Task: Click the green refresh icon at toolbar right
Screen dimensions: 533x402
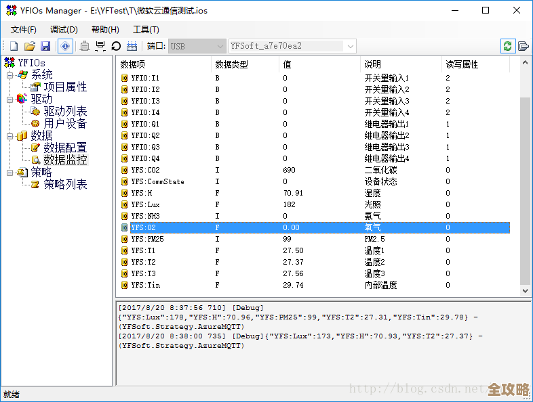Action: click(x=507, y=46)
